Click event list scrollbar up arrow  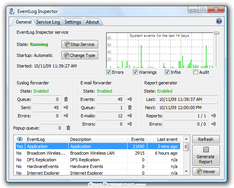[x=186, y=139]
